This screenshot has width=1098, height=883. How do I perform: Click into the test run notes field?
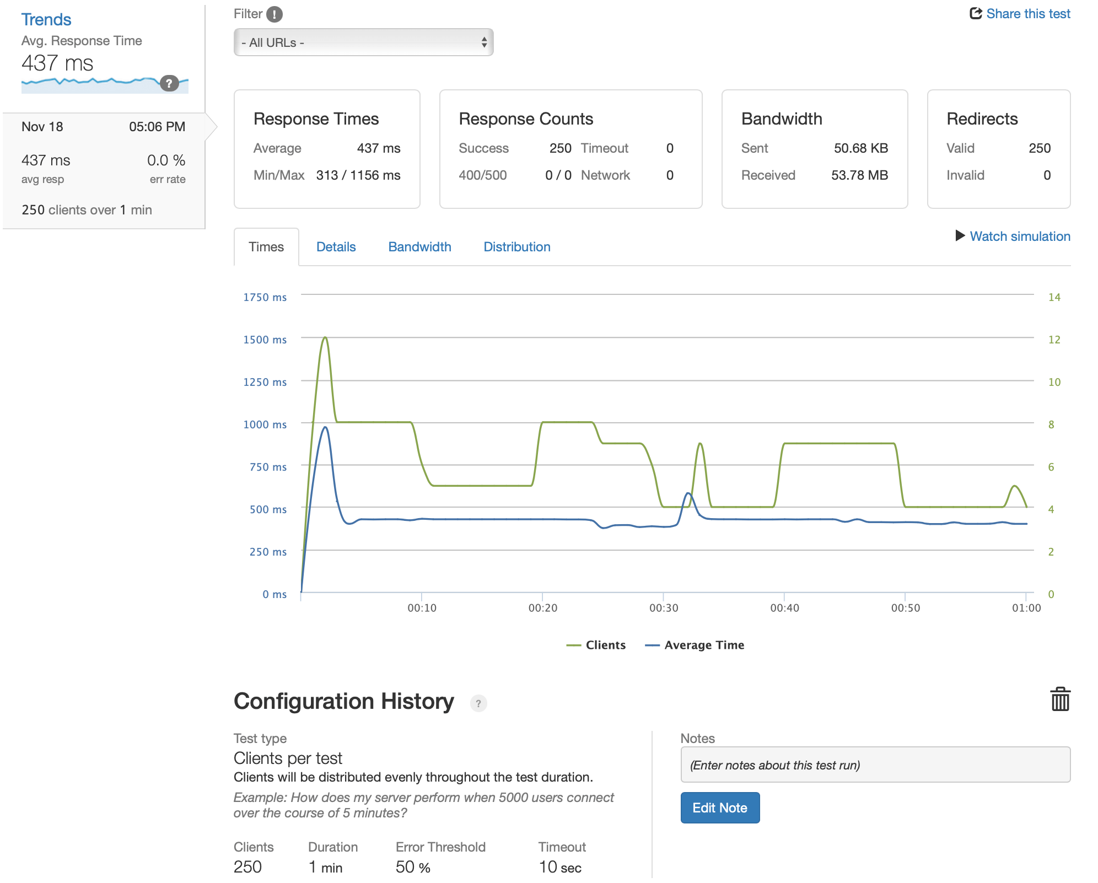(x=875, y=765)
